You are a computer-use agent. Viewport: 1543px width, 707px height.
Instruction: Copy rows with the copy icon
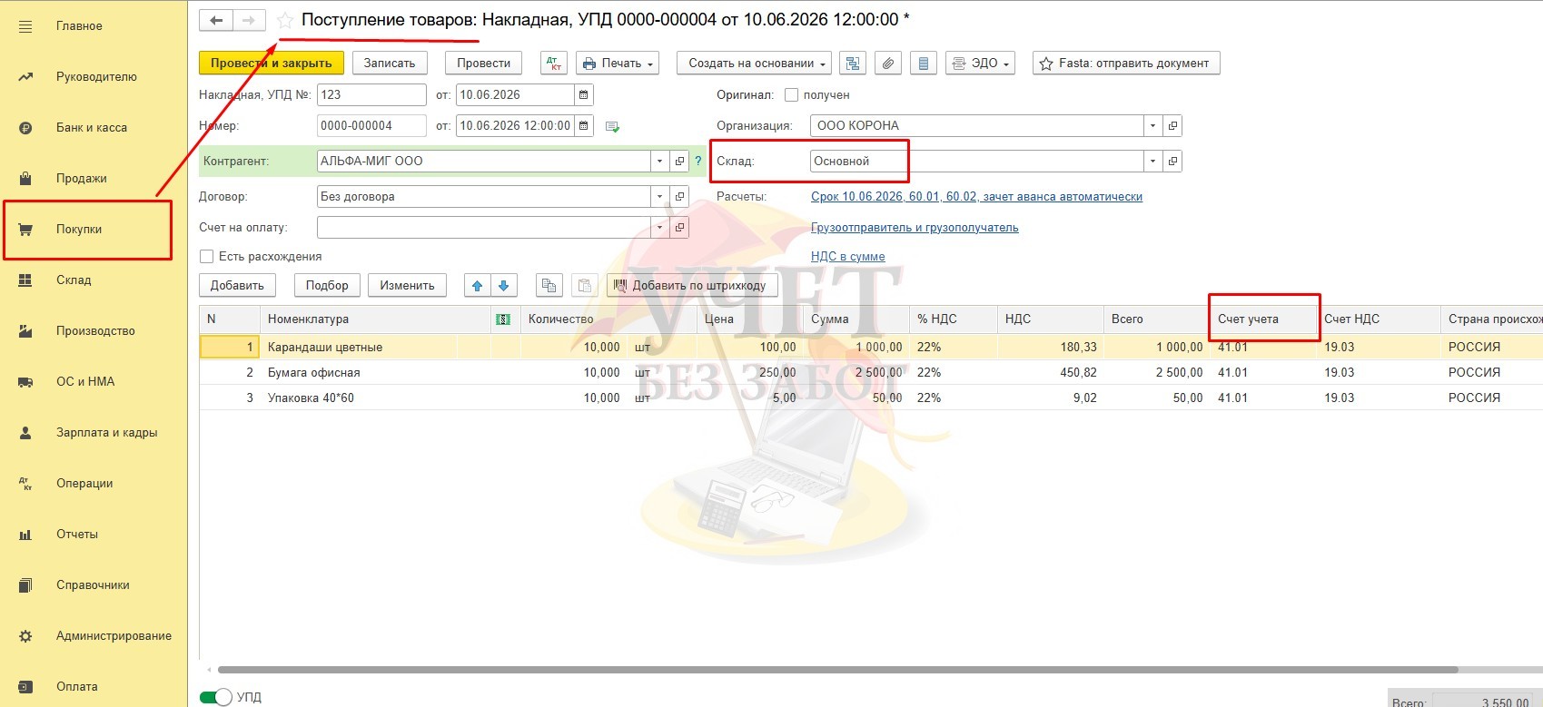pos(549,285)
